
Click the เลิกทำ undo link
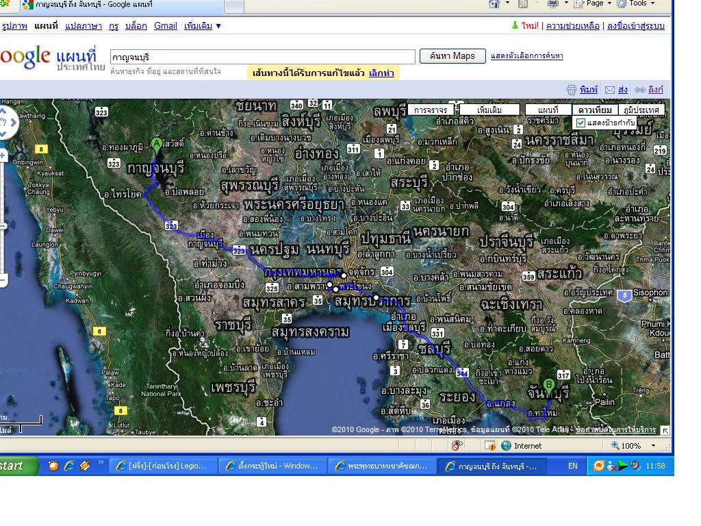click(381, 73)
